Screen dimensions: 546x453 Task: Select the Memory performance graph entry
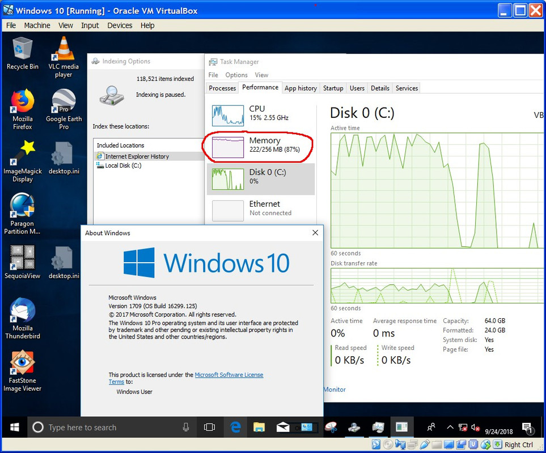(x=261, y=147)
